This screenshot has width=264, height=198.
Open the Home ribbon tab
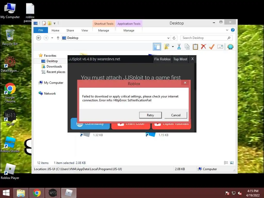55,30
